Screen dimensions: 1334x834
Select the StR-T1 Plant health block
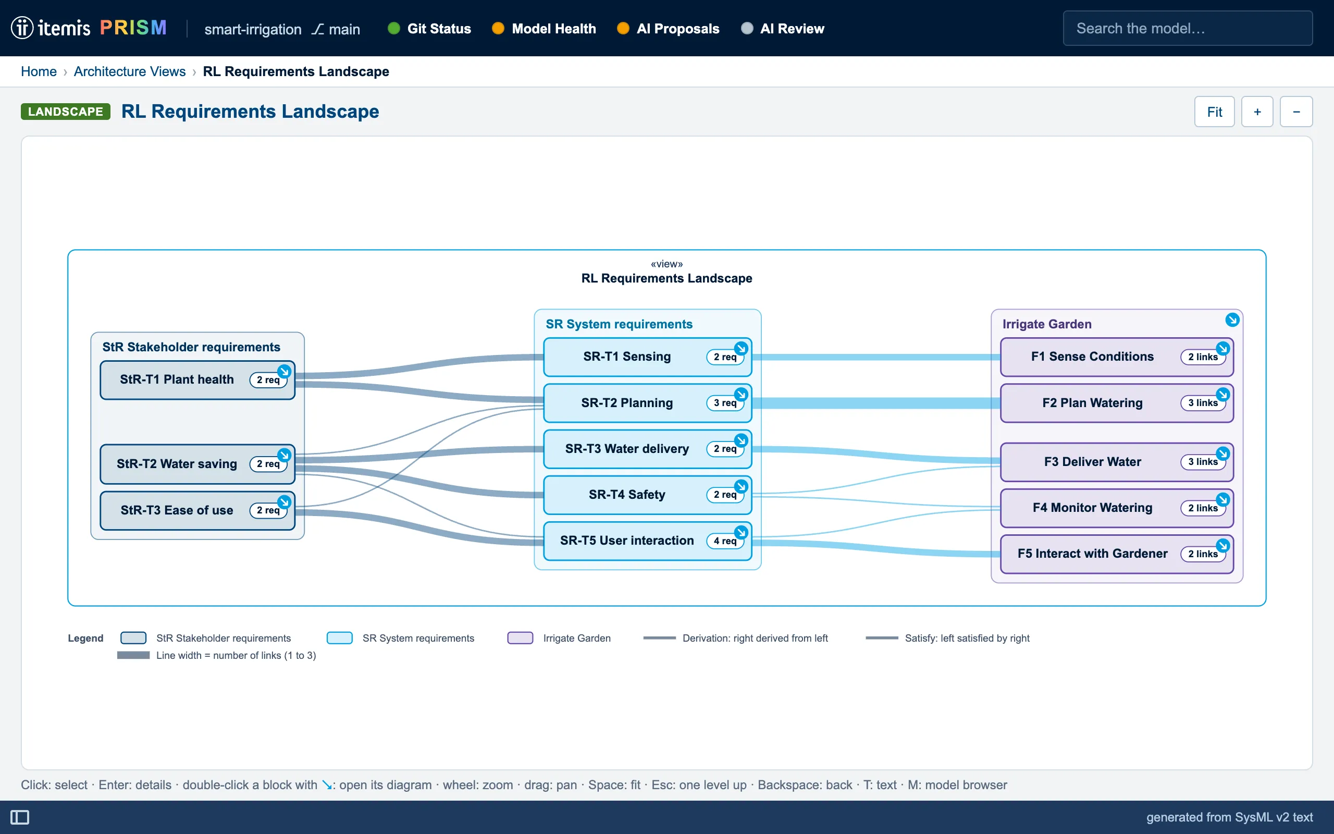(x=197, y=380)
